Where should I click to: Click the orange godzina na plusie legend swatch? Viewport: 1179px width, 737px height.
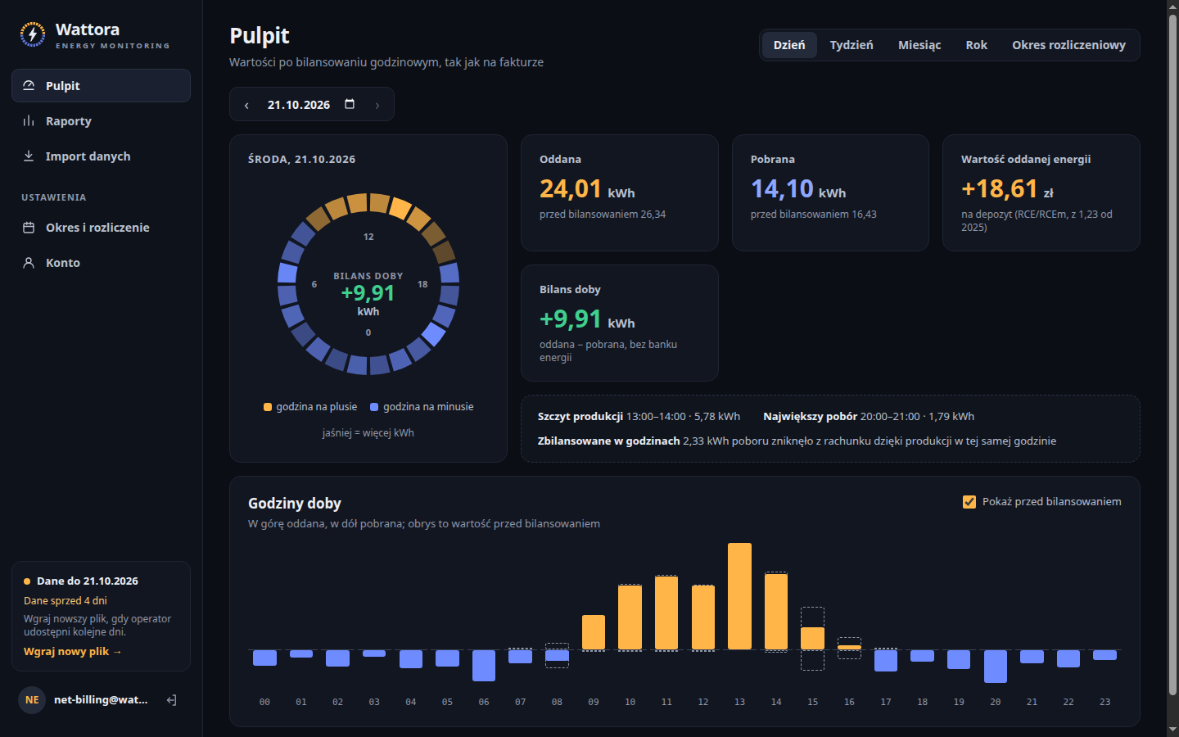[x=268, y=407]
